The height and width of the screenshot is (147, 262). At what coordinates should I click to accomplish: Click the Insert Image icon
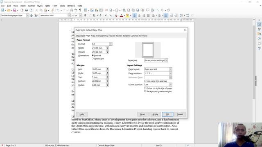(x=92, y=10)
